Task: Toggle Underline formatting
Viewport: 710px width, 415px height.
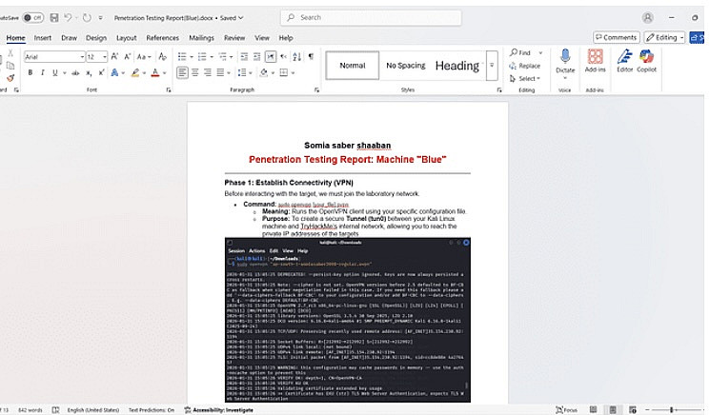Action: click(x=55, y=72)
